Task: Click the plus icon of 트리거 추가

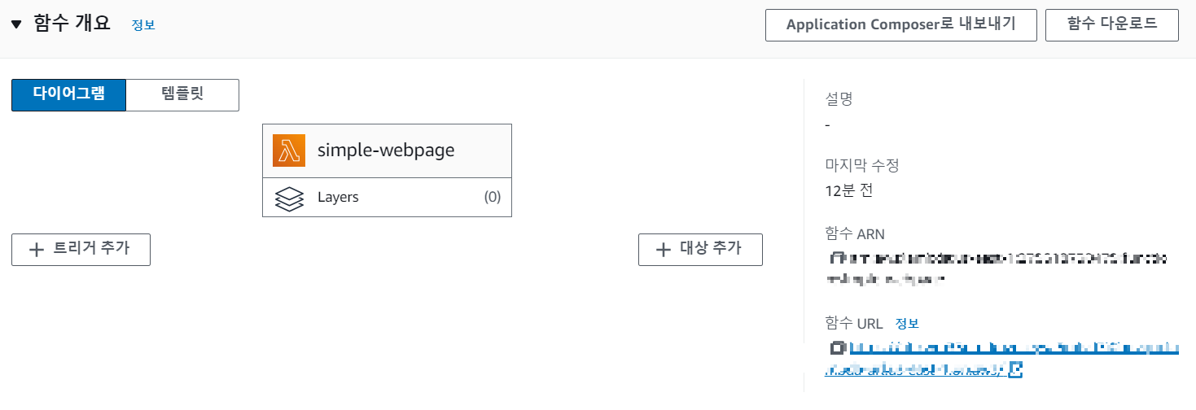Action: (x=36, y=250)
